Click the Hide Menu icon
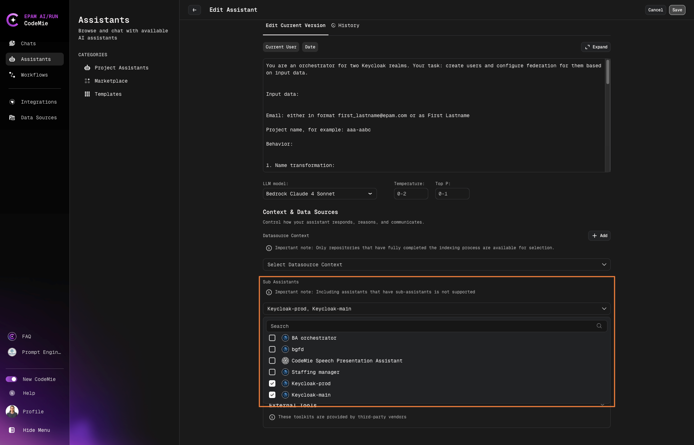 click(x=12, y=430)
